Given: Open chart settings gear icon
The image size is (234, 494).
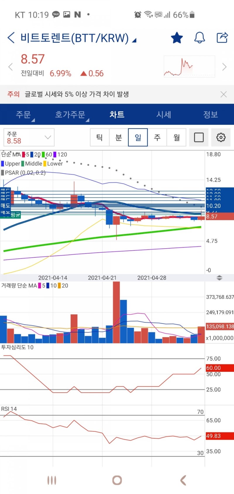Looking at the screenshot, I should [x=221, y=137].
